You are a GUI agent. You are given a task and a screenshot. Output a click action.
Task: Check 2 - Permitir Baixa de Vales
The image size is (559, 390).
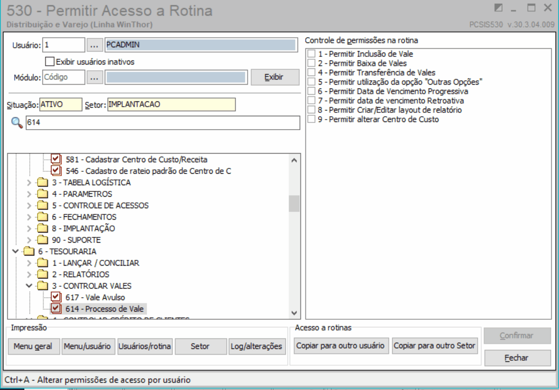point(312,63)
